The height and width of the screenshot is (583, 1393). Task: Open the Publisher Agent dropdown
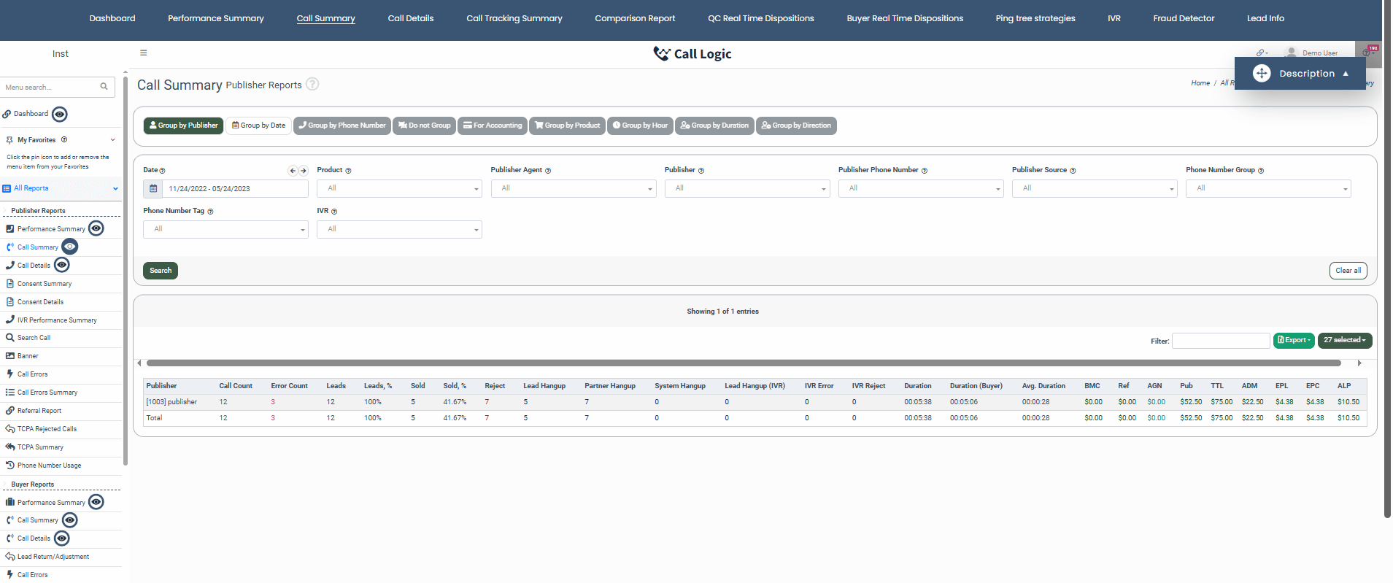(574, 188)
